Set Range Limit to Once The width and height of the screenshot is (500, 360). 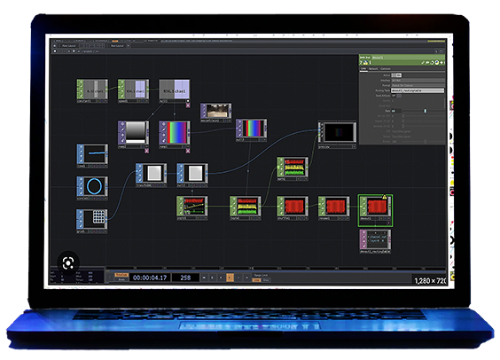click(x=266, y=280)
